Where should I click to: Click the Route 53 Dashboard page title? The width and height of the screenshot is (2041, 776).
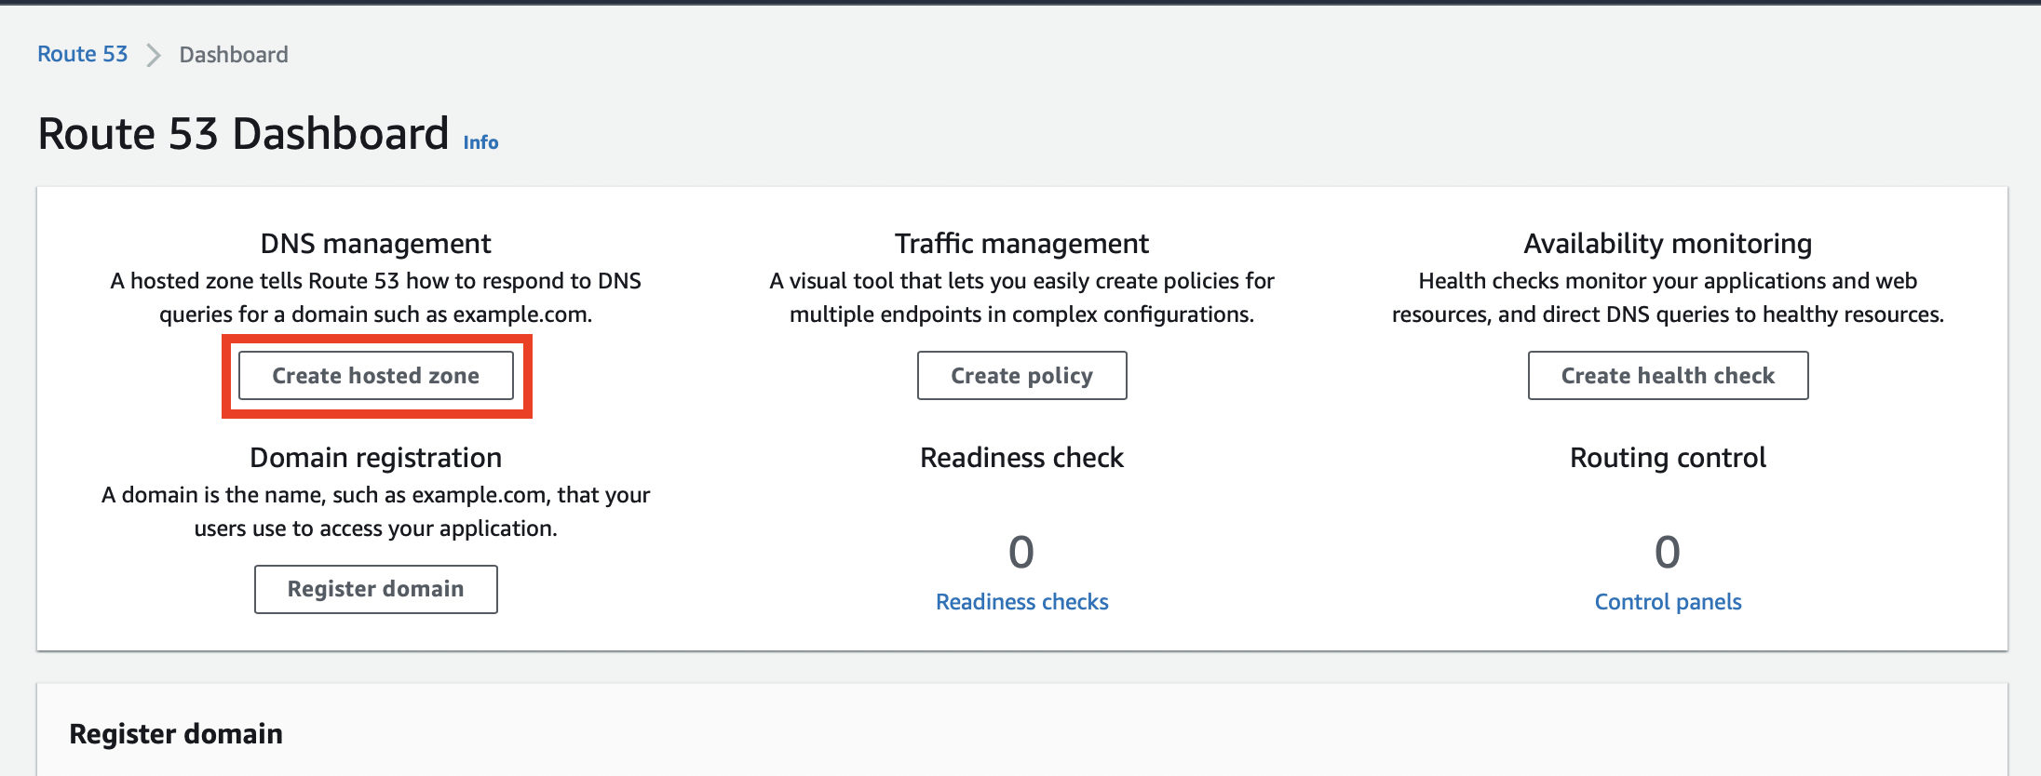[244, 134]
